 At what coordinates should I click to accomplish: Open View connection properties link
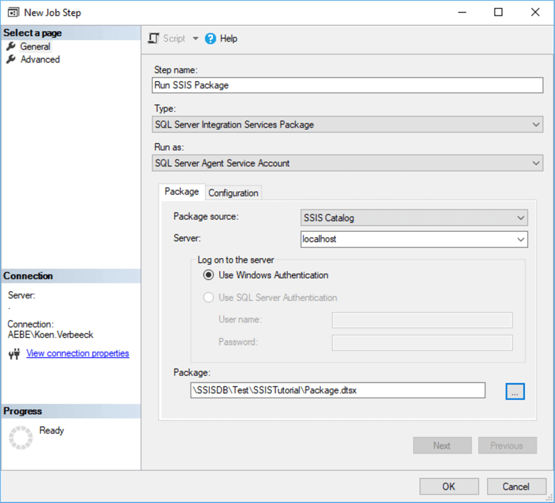pyautogui.click(x=77, y=354)
